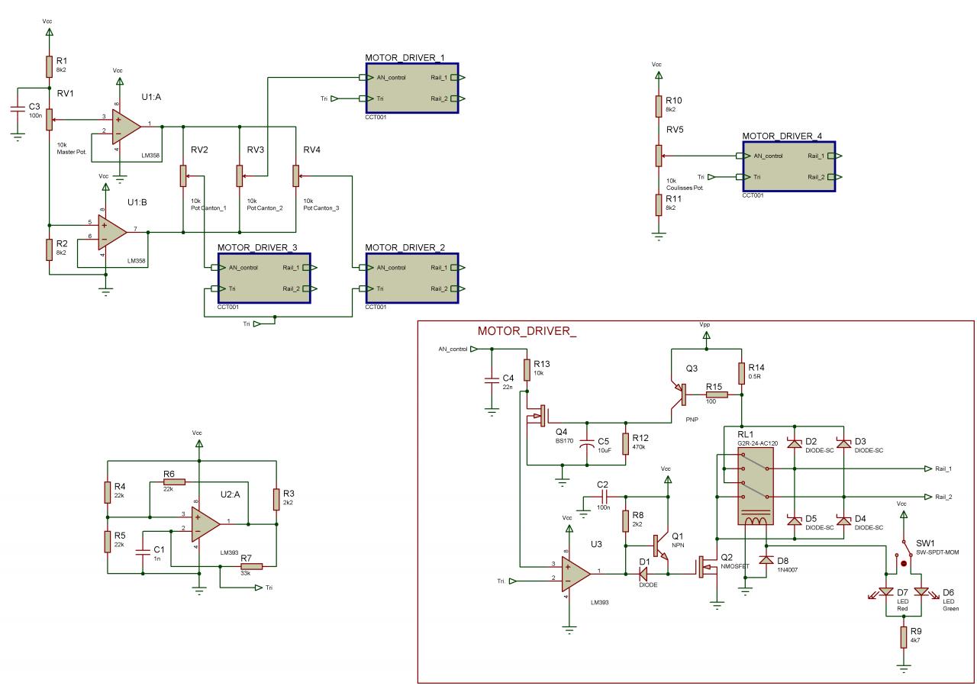Image resolution: width=977 pixels, height=689 pixels.
Task: Select resistor R8 2k2
Action: [626, 523]
